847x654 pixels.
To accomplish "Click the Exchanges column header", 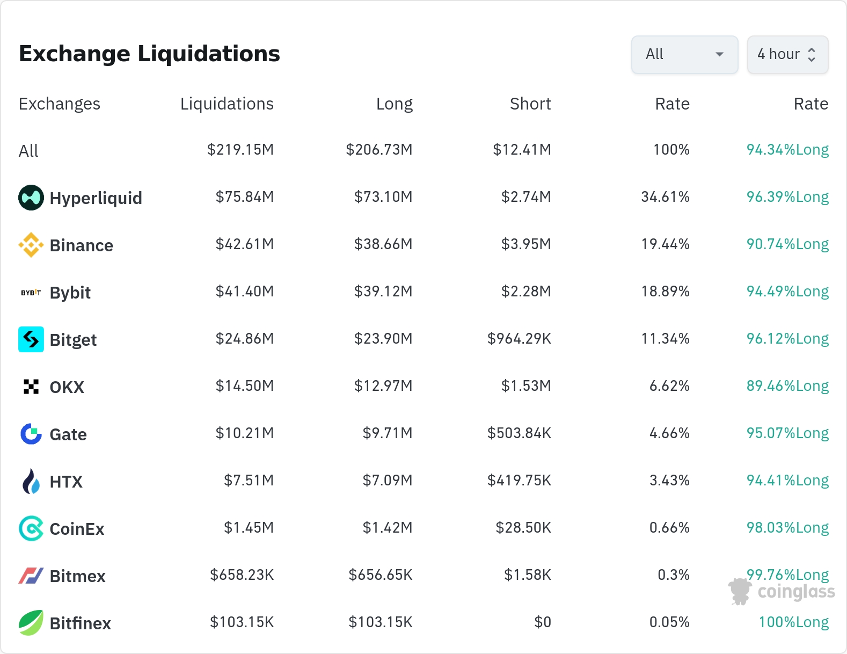I will tap(59, 104).
